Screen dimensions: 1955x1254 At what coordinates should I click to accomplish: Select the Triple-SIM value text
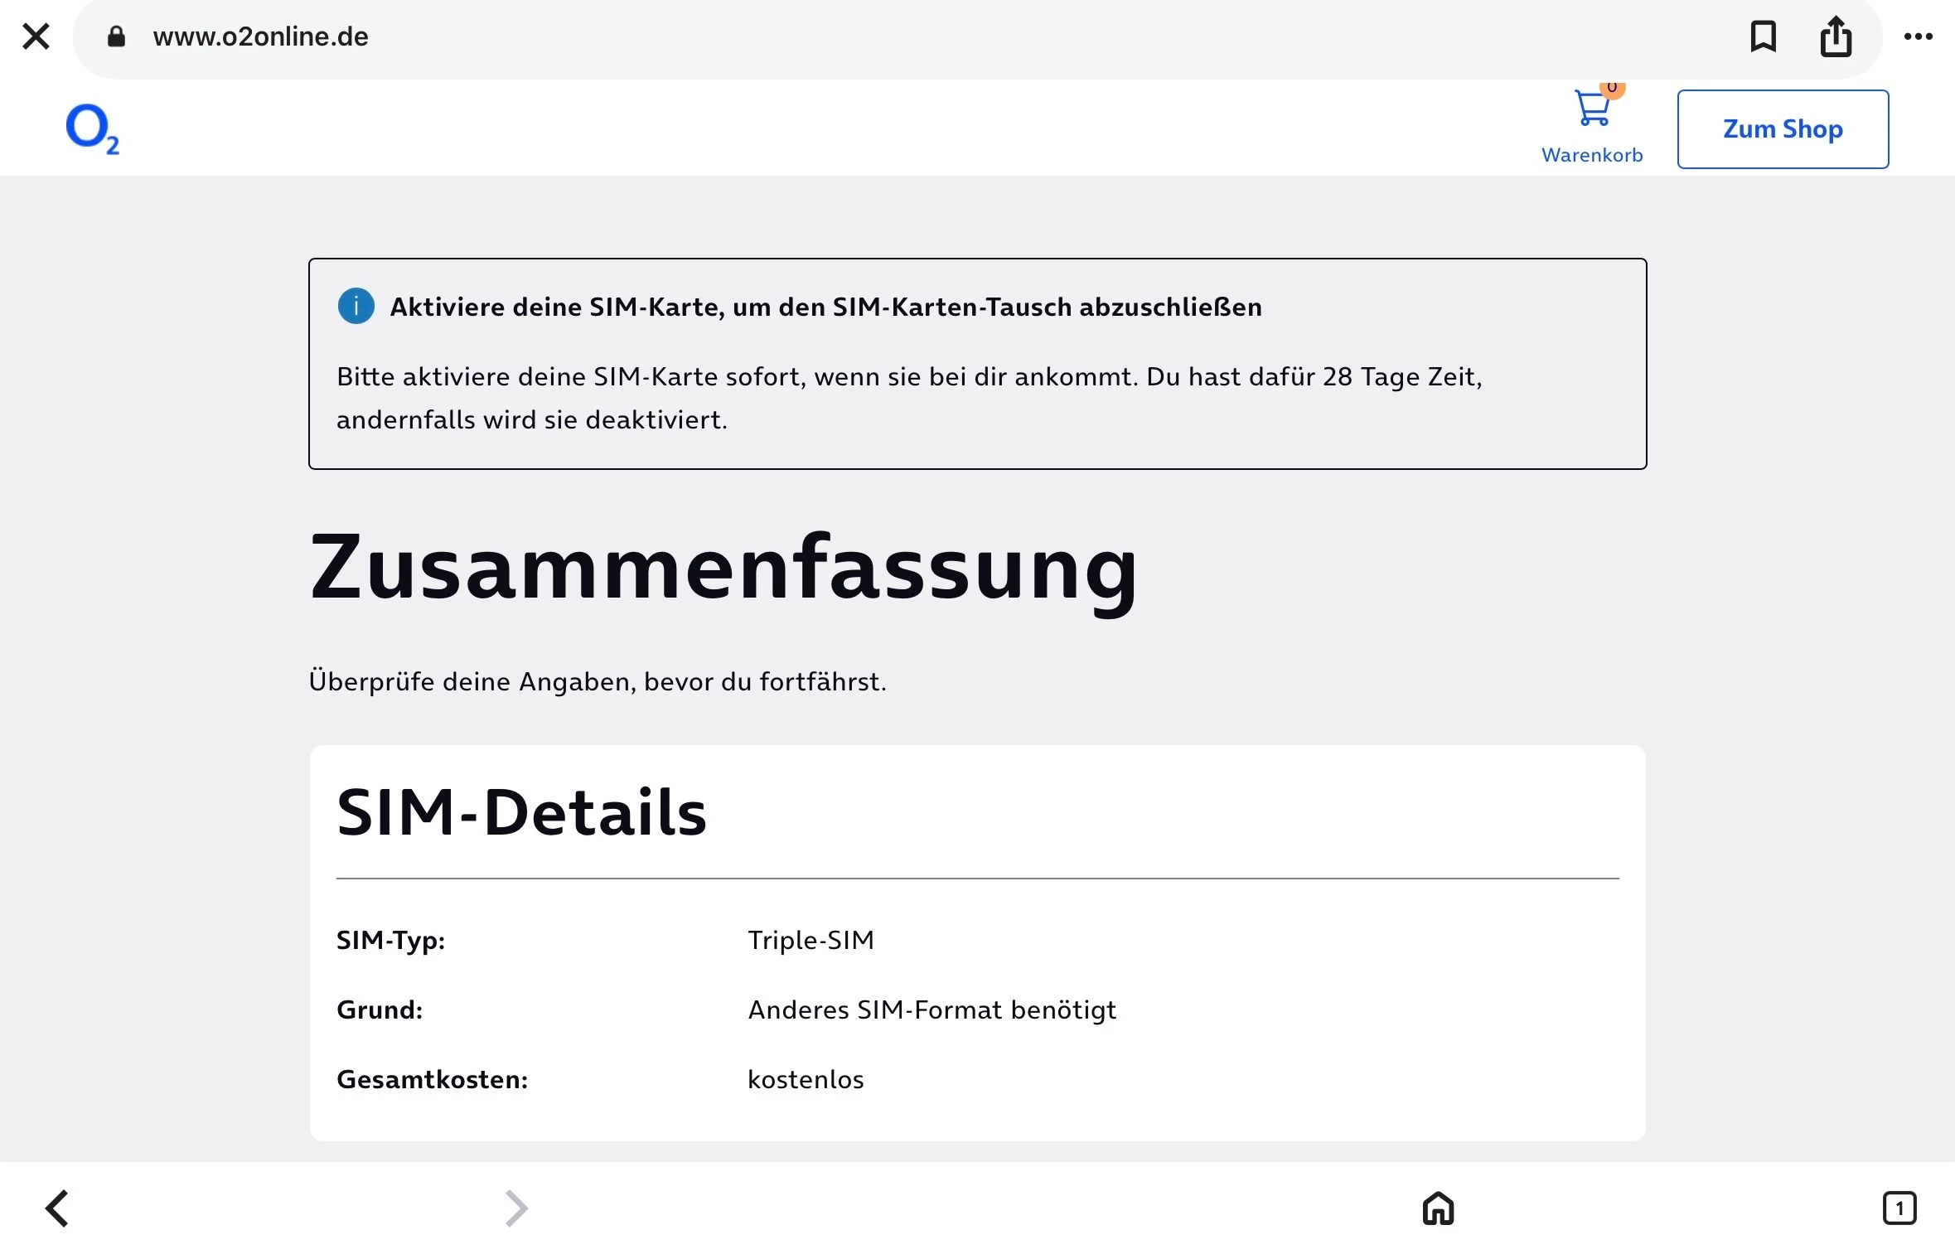tap(811, 941)
